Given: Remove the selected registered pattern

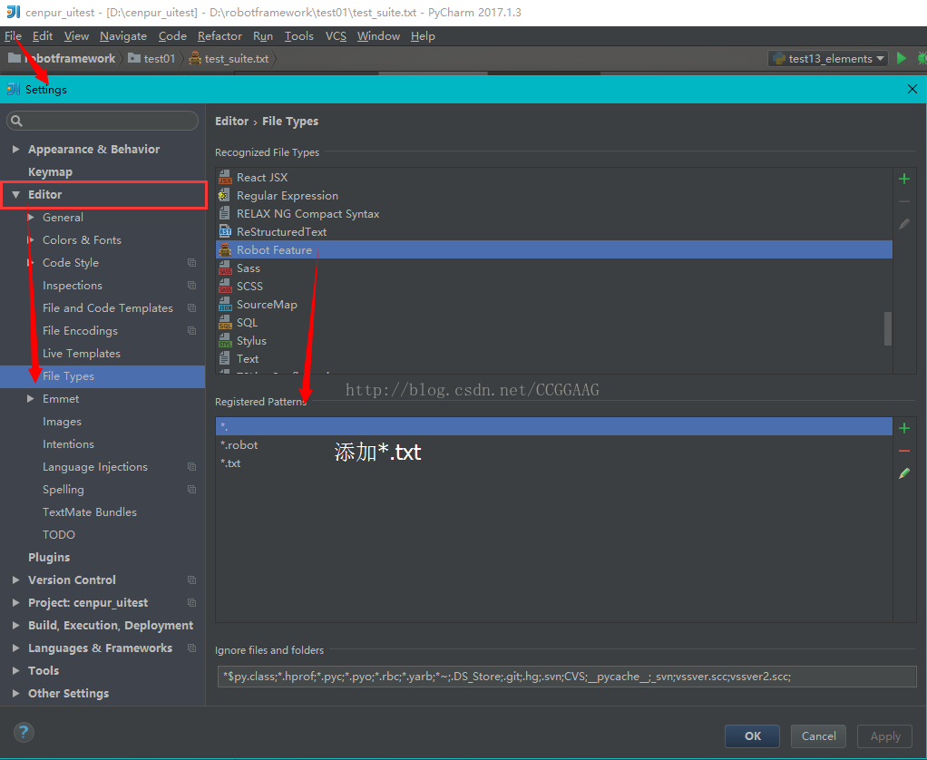Looking at the screenshot, I should pos(904,451).
